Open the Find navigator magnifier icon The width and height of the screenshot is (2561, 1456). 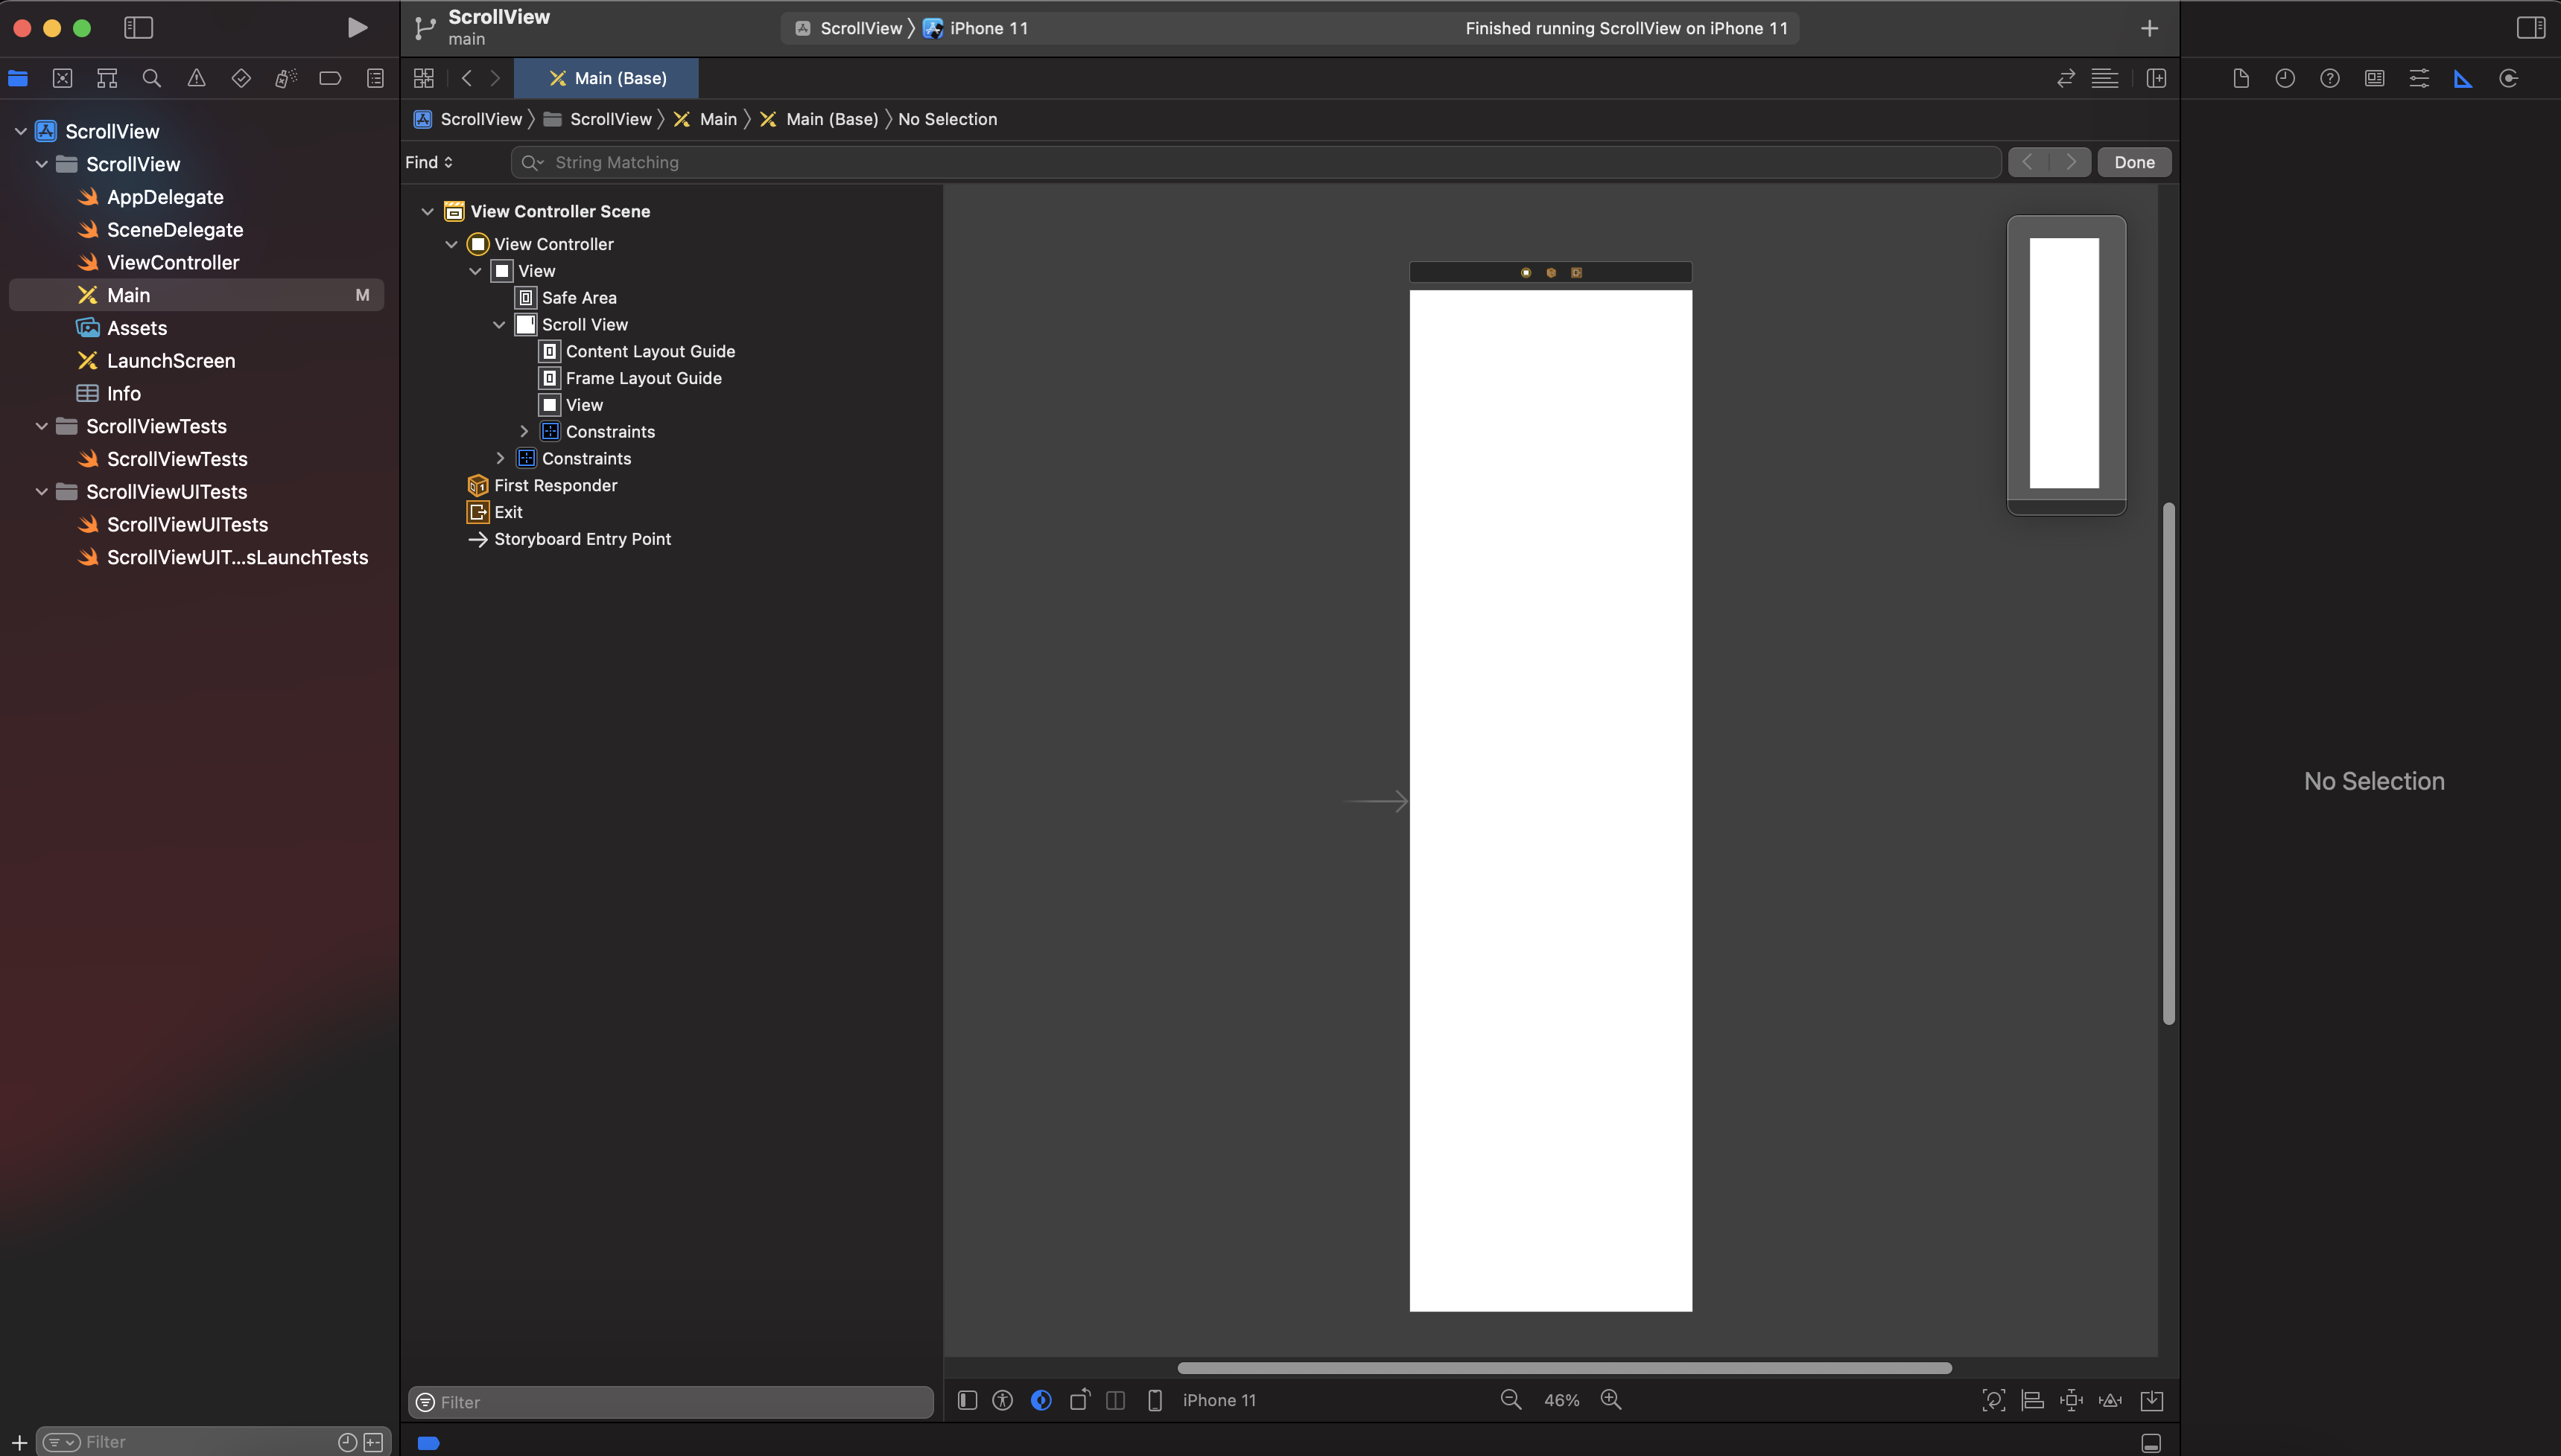click(x=152, y=78)
